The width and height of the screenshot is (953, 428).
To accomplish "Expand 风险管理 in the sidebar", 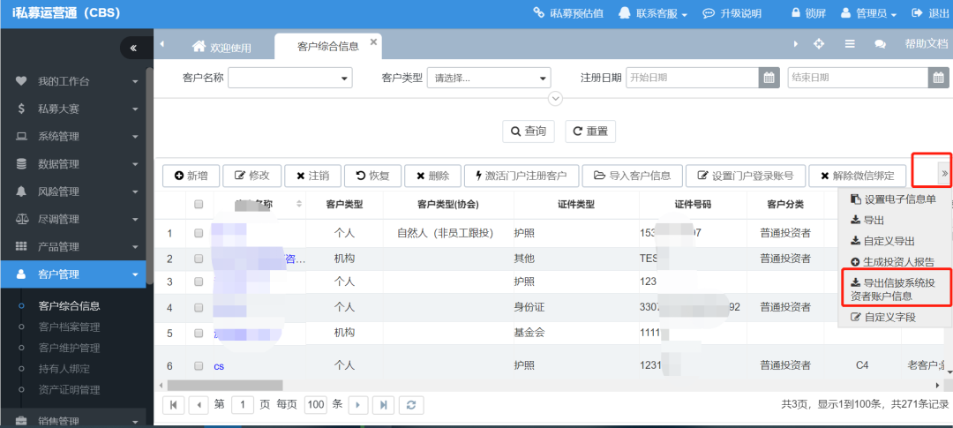I will pyautogui.click(x=73, y=191).
